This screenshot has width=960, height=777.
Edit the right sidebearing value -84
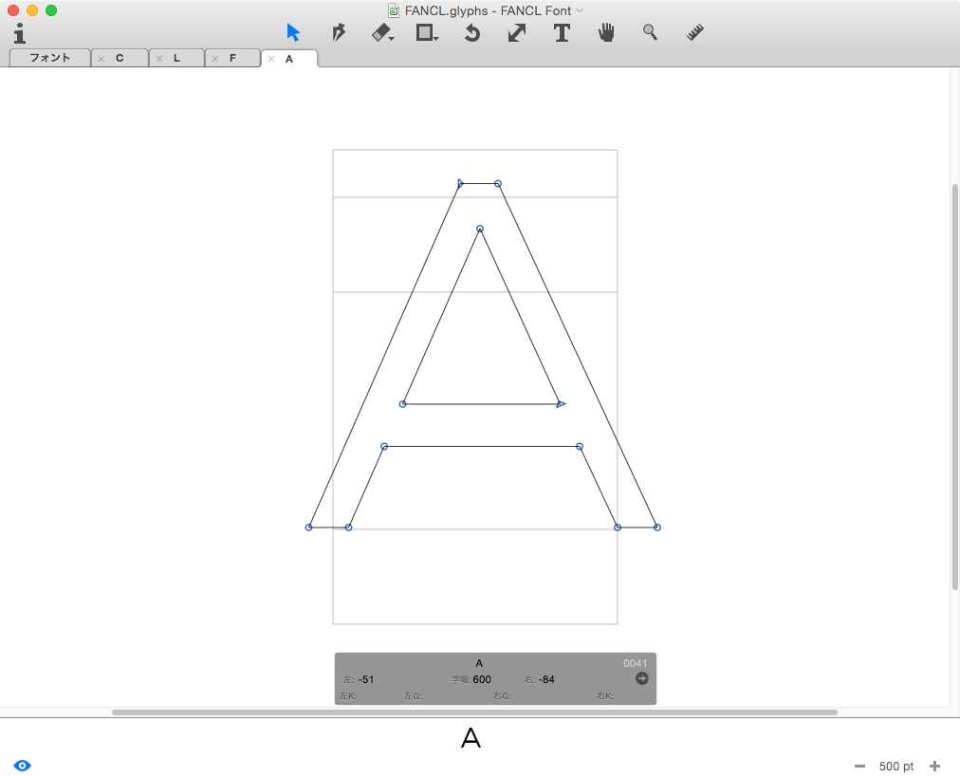click(x=546, y=679)
